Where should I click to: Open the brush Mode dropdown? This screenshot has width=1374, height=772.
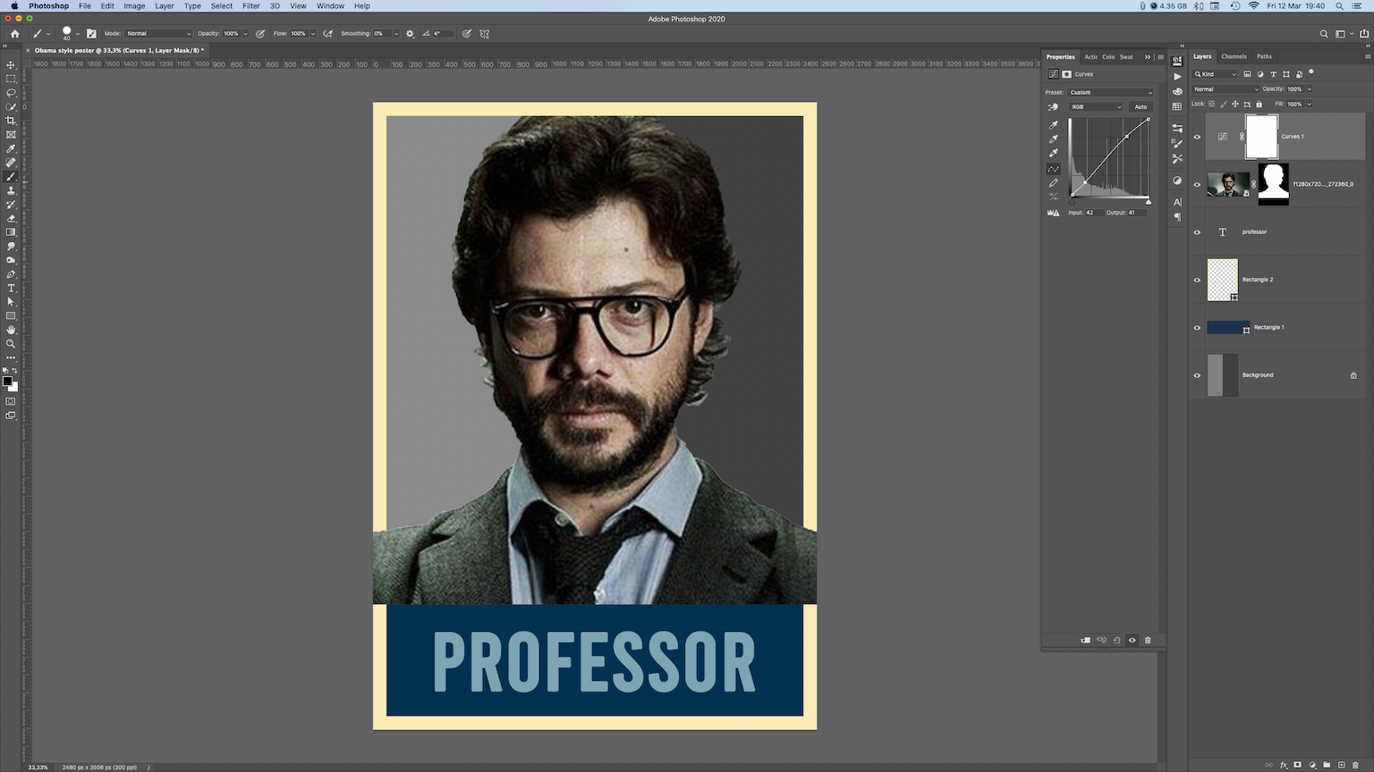158,34
